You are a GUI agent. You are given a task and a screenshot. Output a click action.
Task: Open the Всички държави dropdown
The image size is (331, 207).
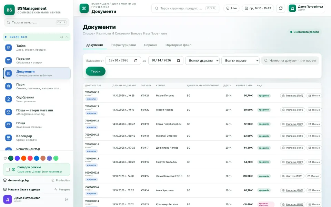(x=202, y=61)
